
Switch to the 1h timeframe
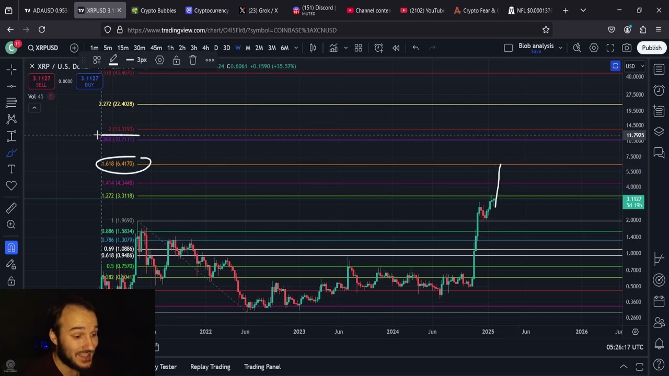(170, 48)
